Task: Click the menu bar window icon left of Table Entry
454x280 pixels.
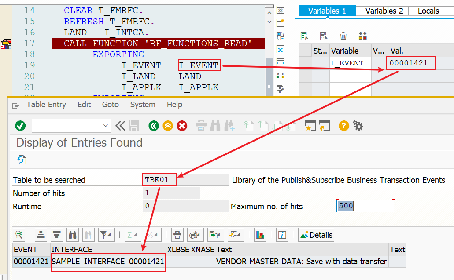Action: [x=16, y=105]
